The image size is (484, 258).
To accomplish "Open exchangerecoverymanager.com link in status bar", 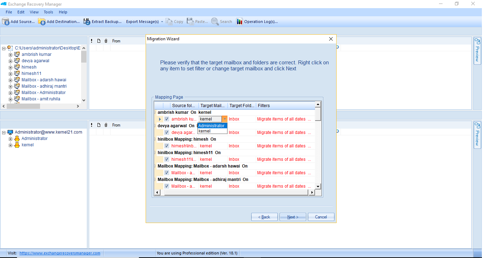I will (x=60, y=253).
